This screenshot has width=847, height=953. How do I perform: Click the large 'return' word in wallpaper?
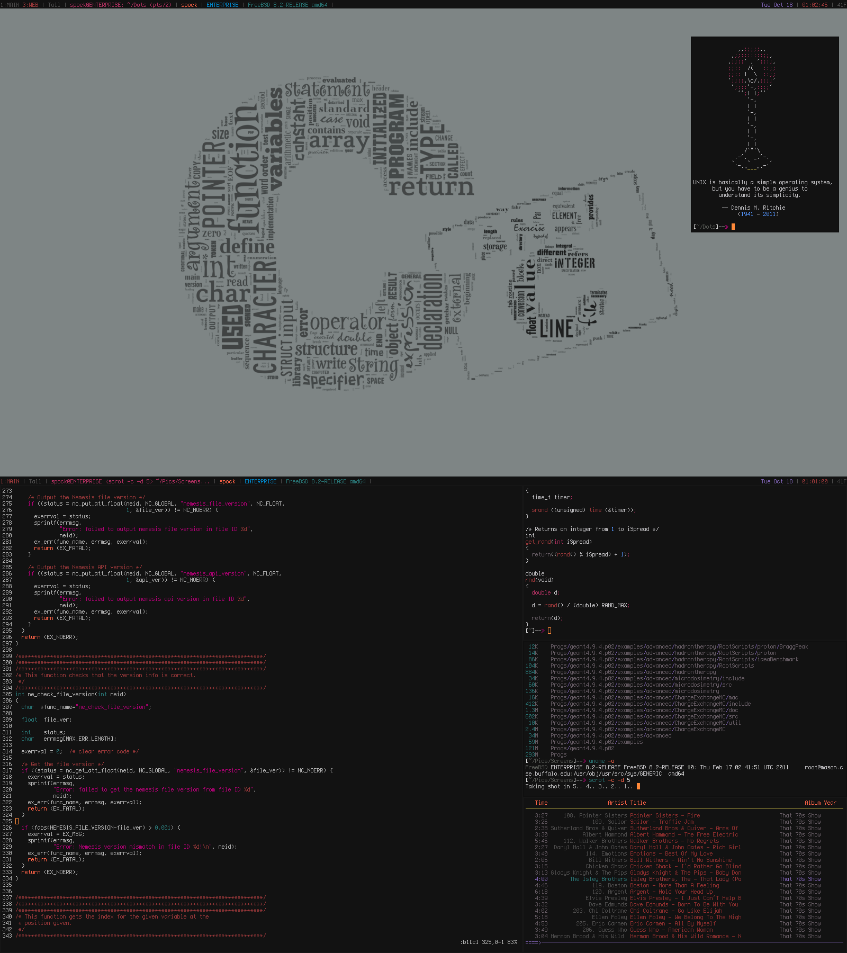431,187
